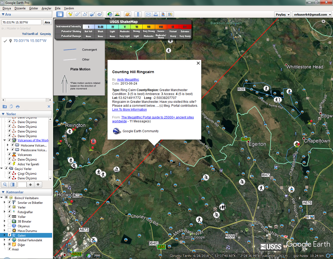333x259 pixels.
Task: Open the erkuserk4@gmail.com account dropdown
Action: click(312, 15)
